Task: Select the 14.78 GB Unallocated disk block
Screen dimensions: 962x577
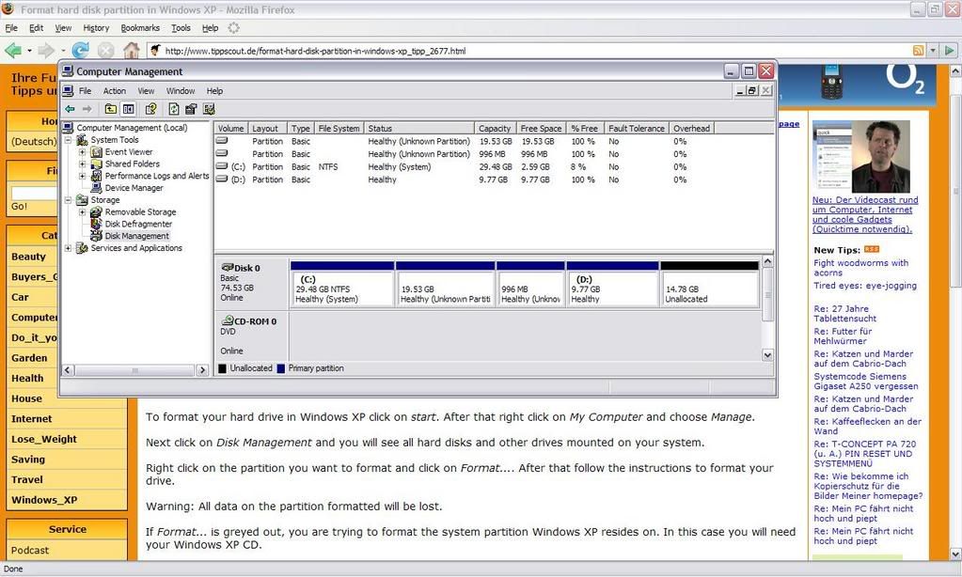Action: coord(709,284)
